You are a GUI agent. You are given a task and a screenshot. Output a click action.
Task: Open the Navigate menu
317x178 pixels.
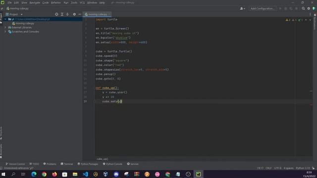tap(35, 2)
